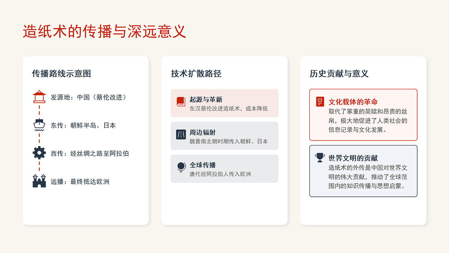
Task: Click the text 西传：经丝绸之路至阿拉伯
Action: 90,153
